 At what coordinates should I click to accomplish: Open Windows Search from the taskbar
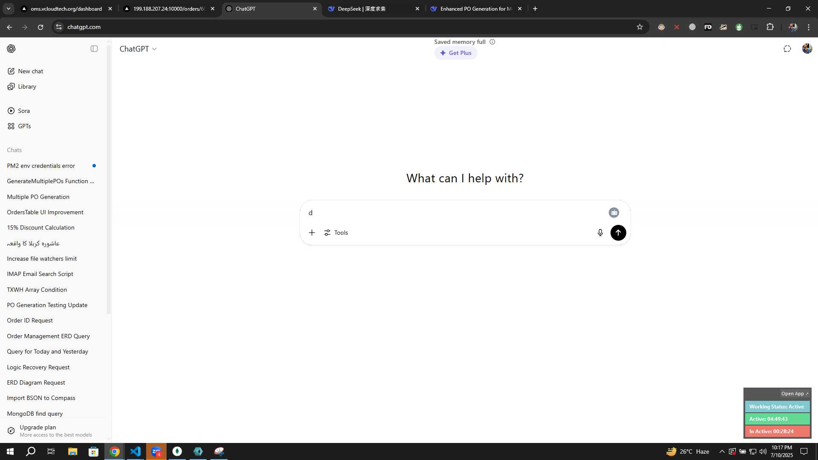point(31,451)
